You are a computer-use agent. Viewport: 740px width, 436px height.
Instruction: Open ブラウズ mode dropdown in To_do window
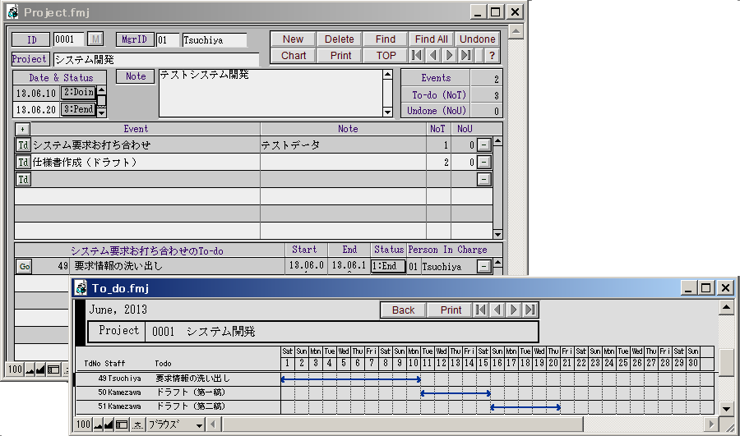pos(176,425)
